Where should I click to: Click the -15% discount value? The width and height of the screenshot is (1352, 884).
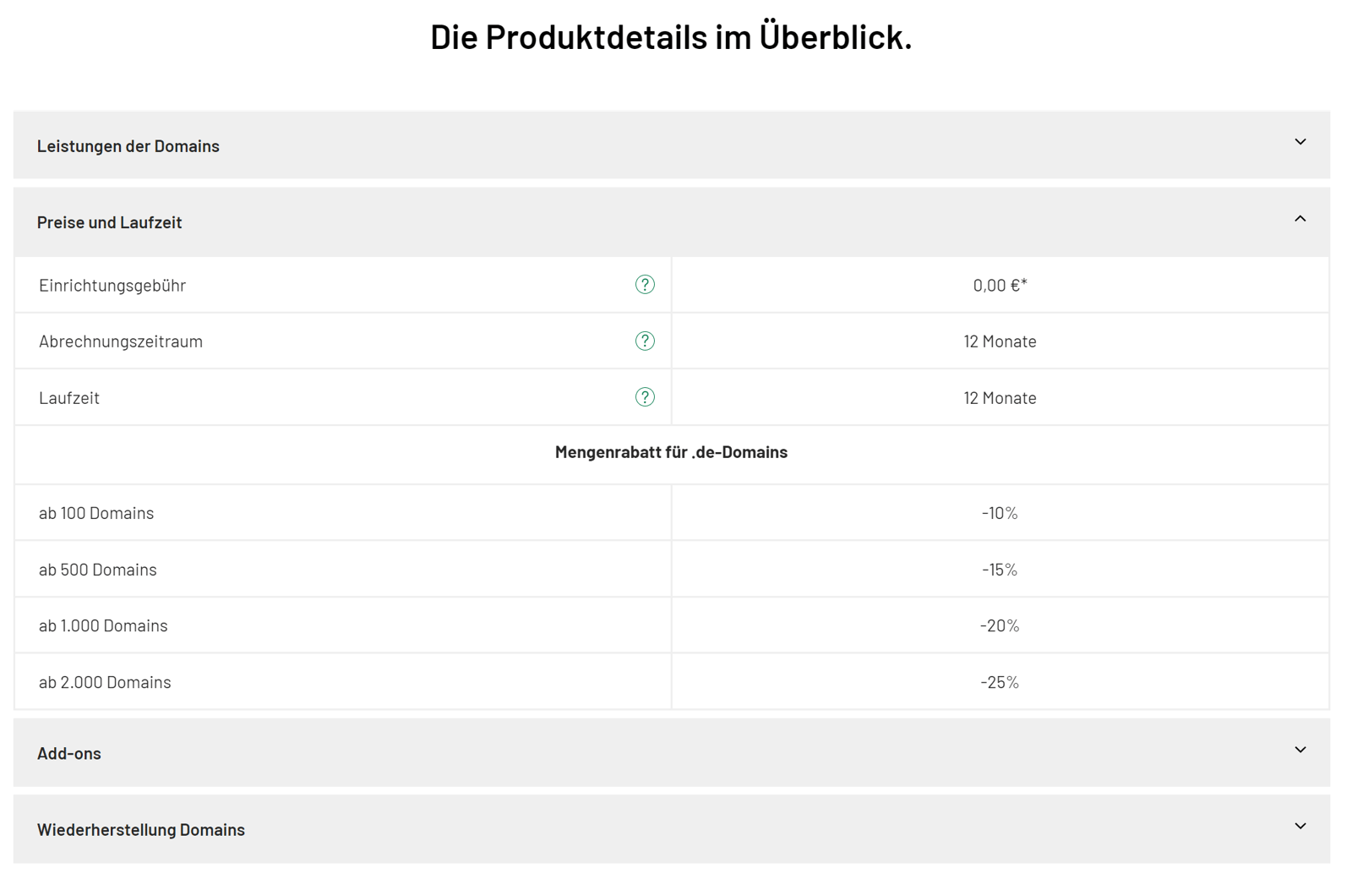(x=1000, y=570)
